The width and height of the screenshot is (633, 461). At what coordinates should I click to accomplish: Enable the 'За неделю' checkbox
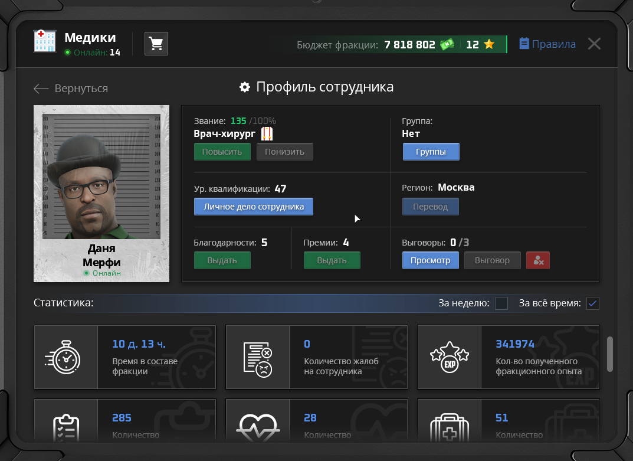click(501, 303)
